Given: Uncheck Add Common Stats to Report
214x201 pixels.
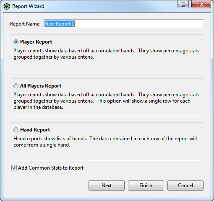Looking at the screenshot, I should click(x=14, y=168).
